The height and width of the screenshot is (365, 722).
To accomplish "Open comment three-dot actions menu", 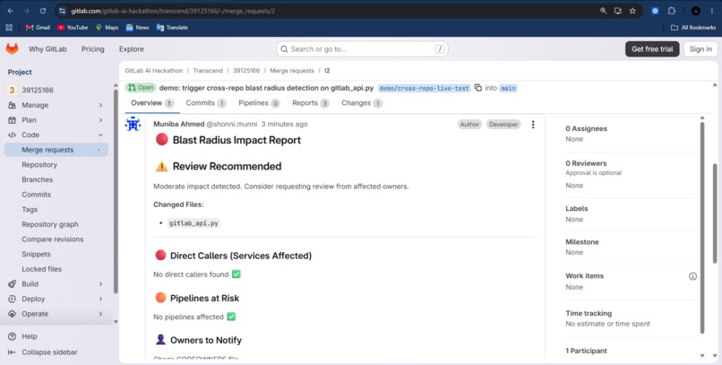I will (533, 125).
